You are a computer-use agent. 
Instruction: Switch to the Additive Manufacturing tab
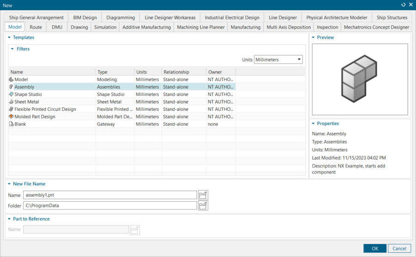point(147,27)
